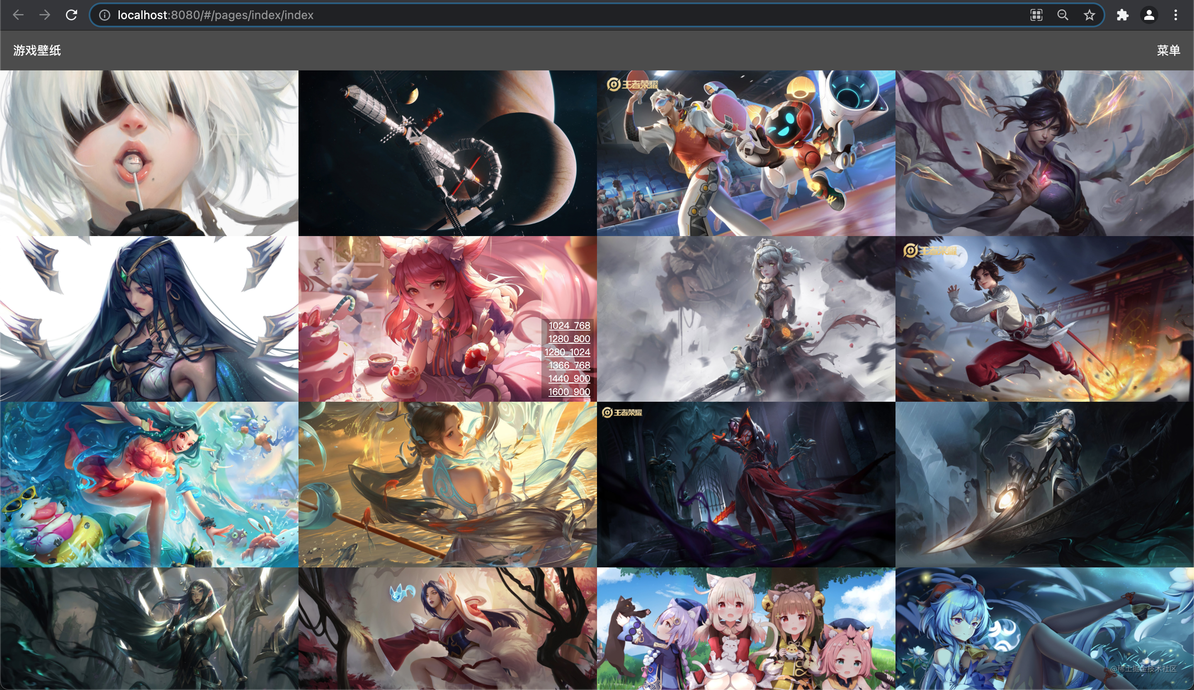Open the 菜单 menu
The width and height of the screenshot is (1194, 690).
pyautogui.click(x=1168, y=51)
